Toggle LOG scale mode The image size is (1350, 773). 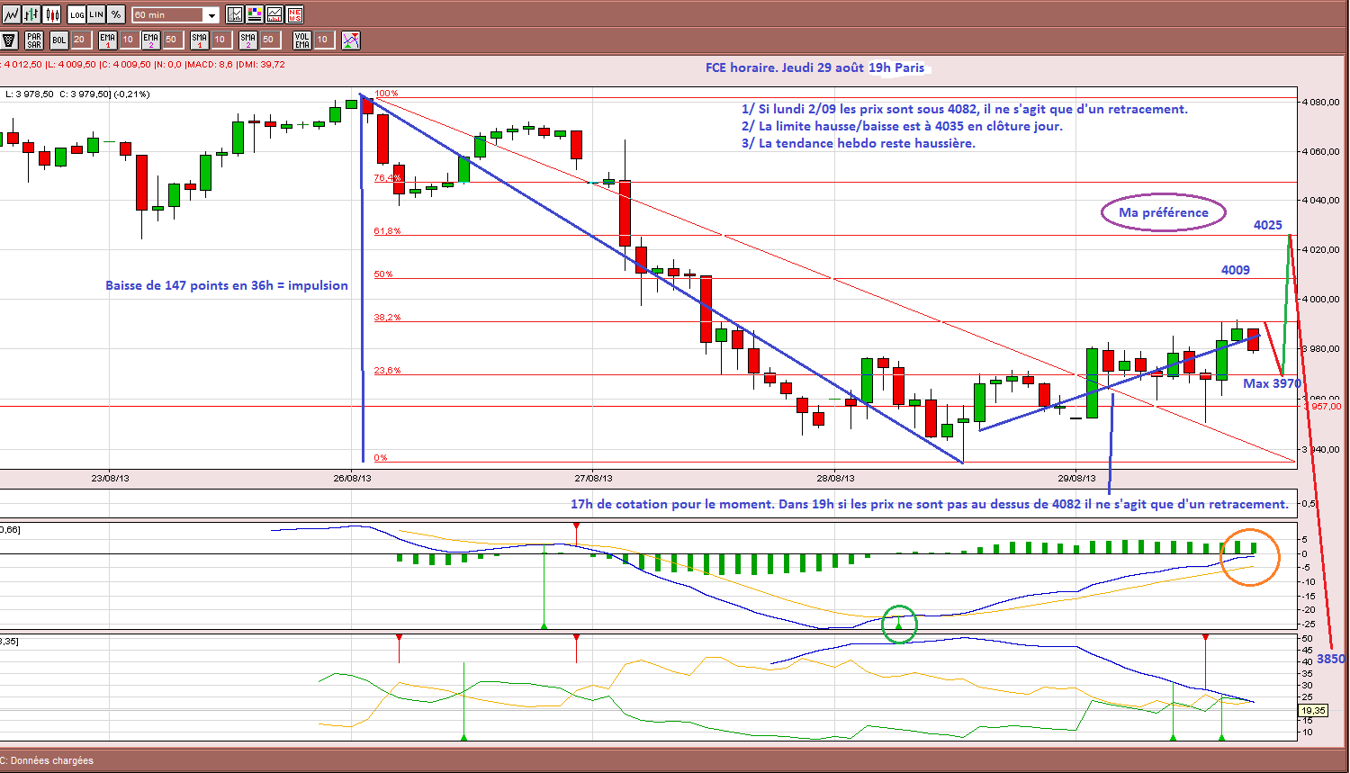pyautogui.click(x=76, y=14)
